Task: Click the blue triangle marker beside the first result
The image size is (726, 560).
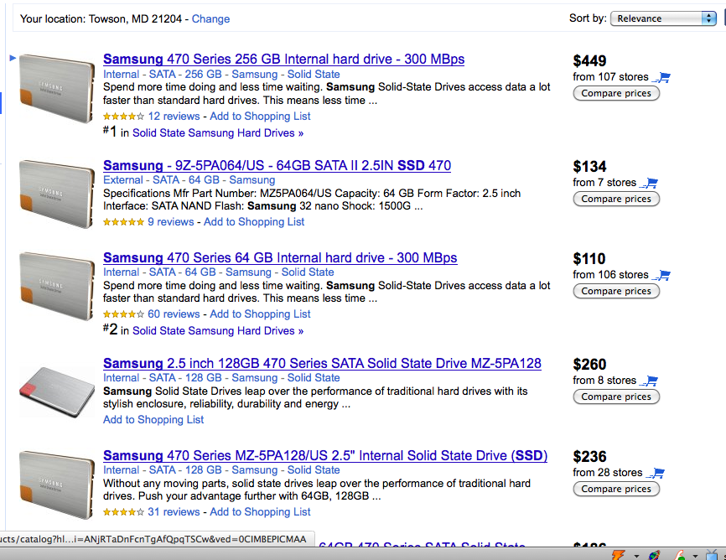Action: 13,58
